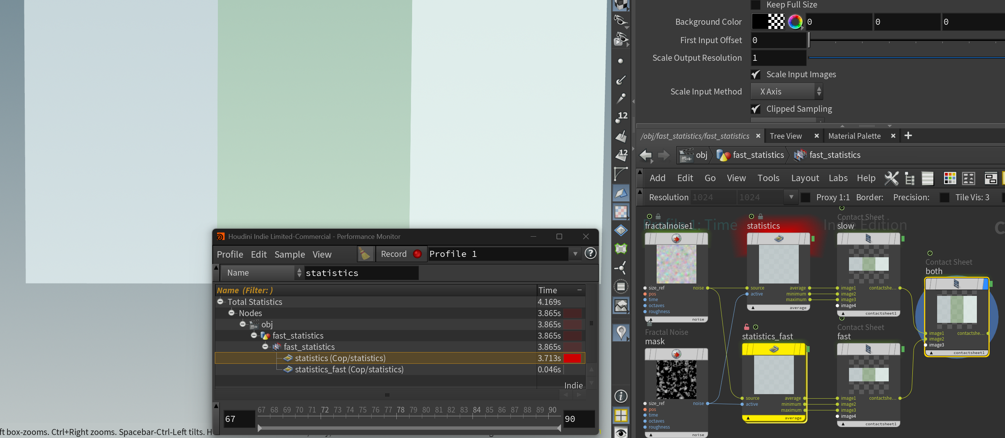Screen dimensions: 1005x438
Task: Click the color palette grid icon
Action: click(949, 178)
